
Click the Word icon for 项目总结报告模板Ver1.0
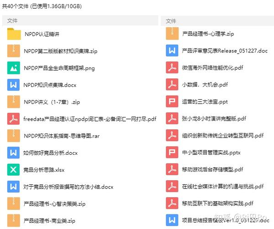pyautogui.click(x=172, y=220)
